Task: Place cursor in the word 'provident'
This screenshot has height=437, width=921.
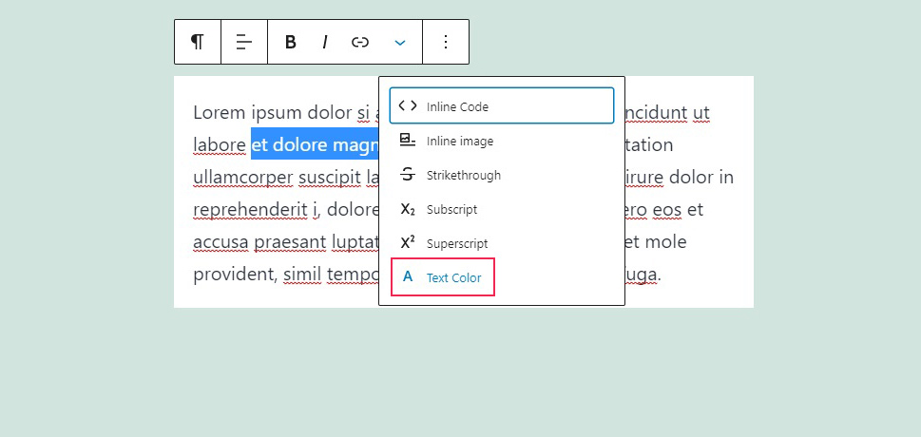Action: [233, 275]
